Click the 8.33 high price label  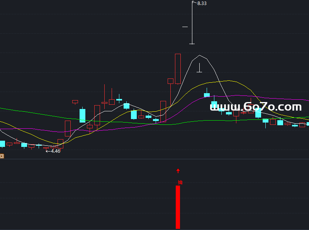coord(202,3)
